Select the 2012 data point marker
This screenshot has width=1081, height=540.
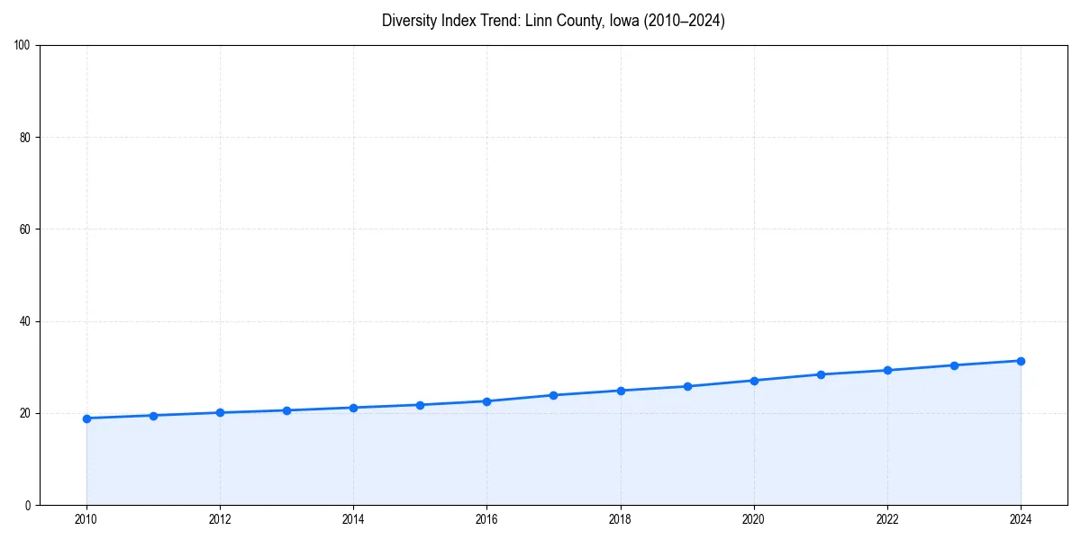(220, 413)
